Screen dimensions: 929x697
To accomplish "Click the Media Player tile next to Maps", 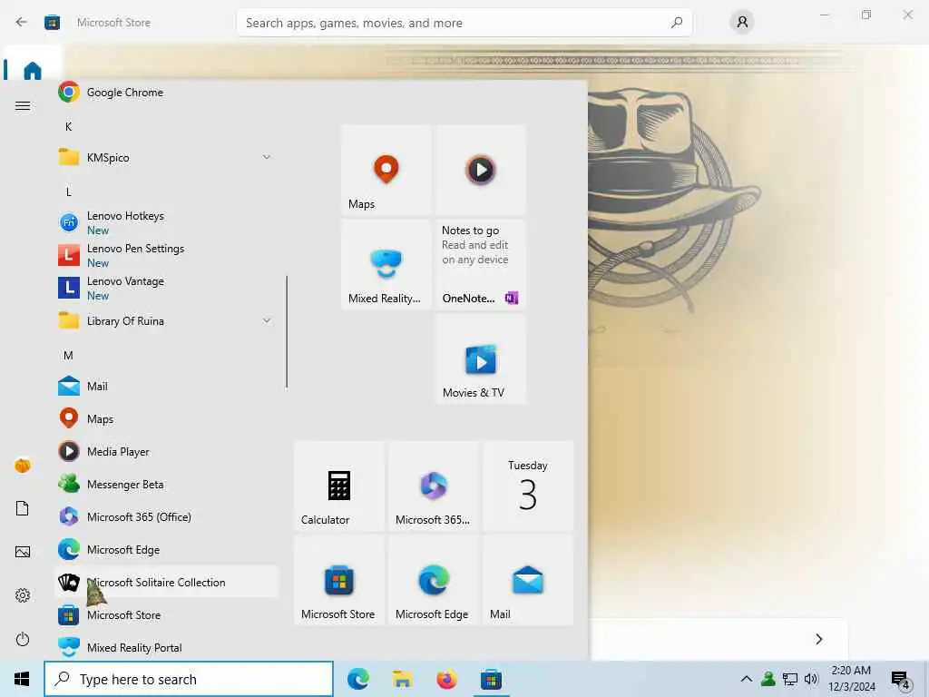I will tap(481, 170).
